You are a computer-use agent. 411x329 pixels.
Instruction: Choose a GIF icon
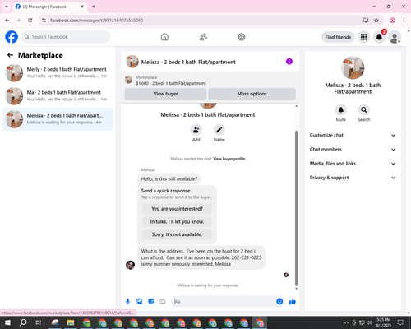point(163,302)
